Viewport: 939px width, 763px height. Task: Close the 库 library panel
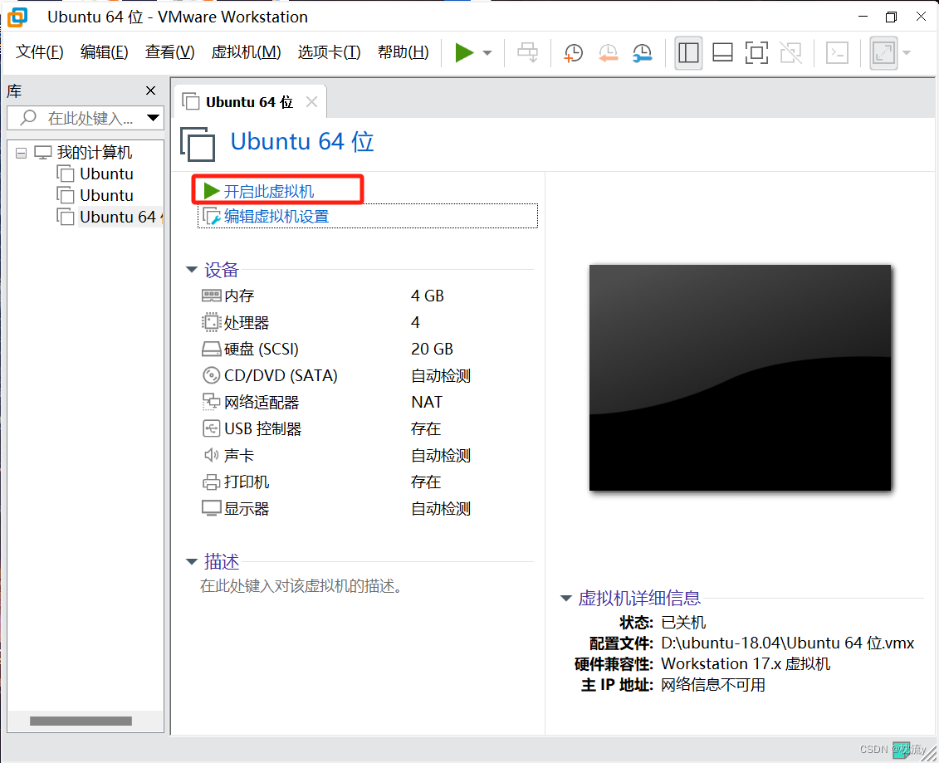(150, 90)
